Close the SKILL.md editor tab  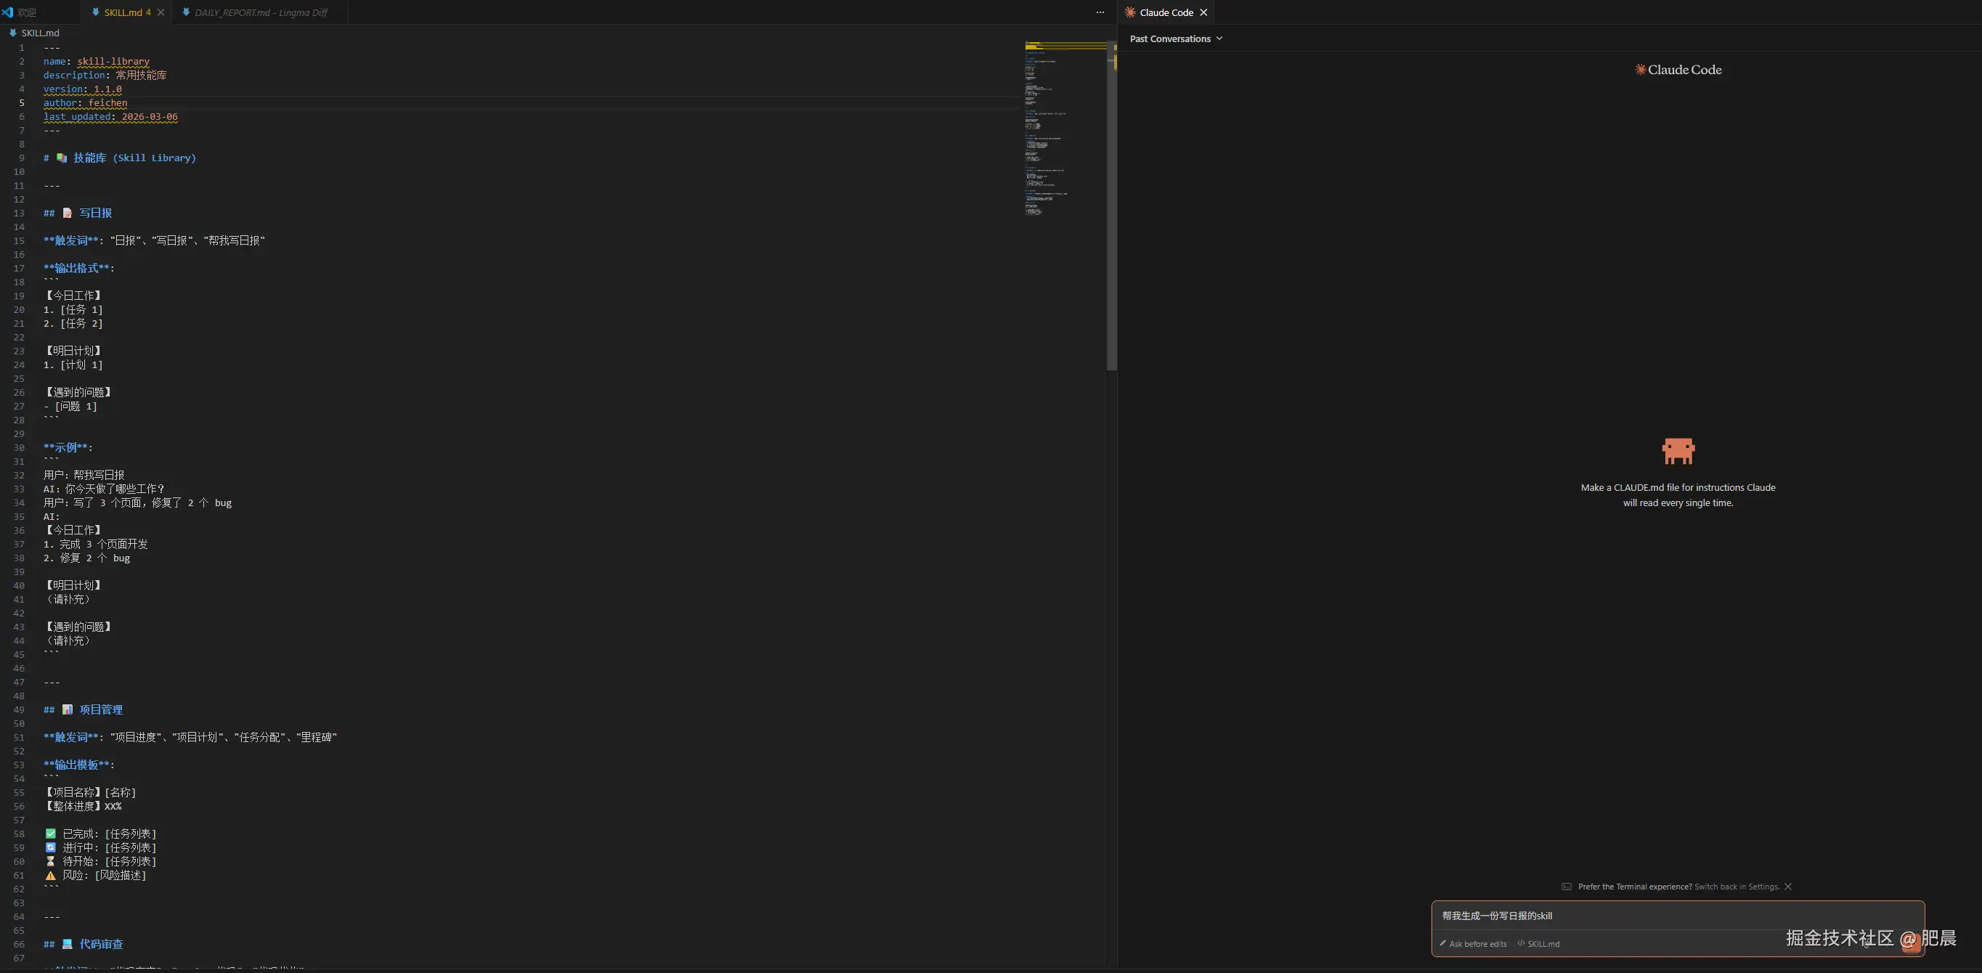click(x=161, y=12)
